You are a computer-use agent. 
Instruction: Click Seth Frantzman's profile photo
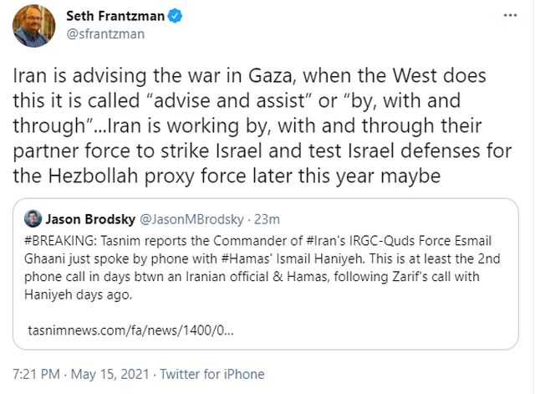tap(33, 25)
